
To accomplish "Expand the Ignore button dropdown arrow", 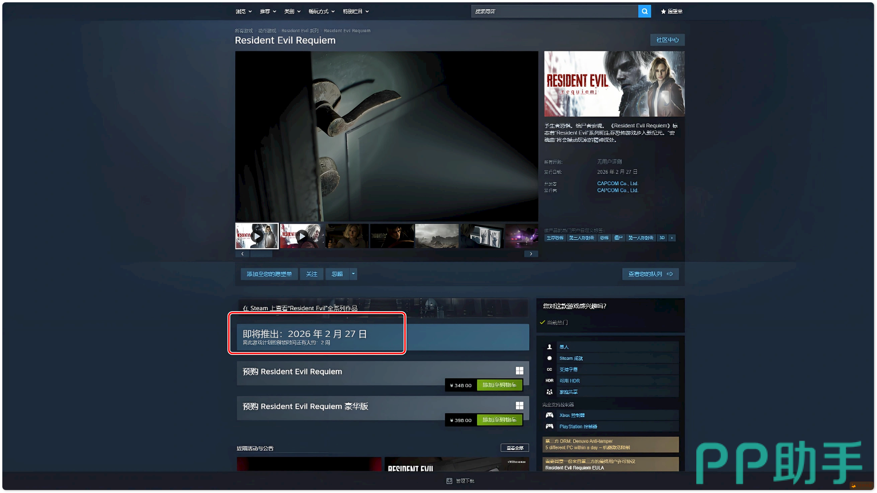I will [x=353, y=274].
